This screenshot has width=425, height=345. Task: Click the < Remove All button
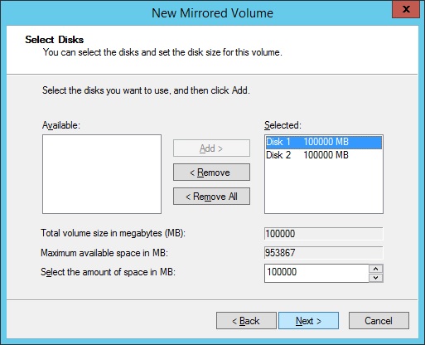click(x=211, y=197)
